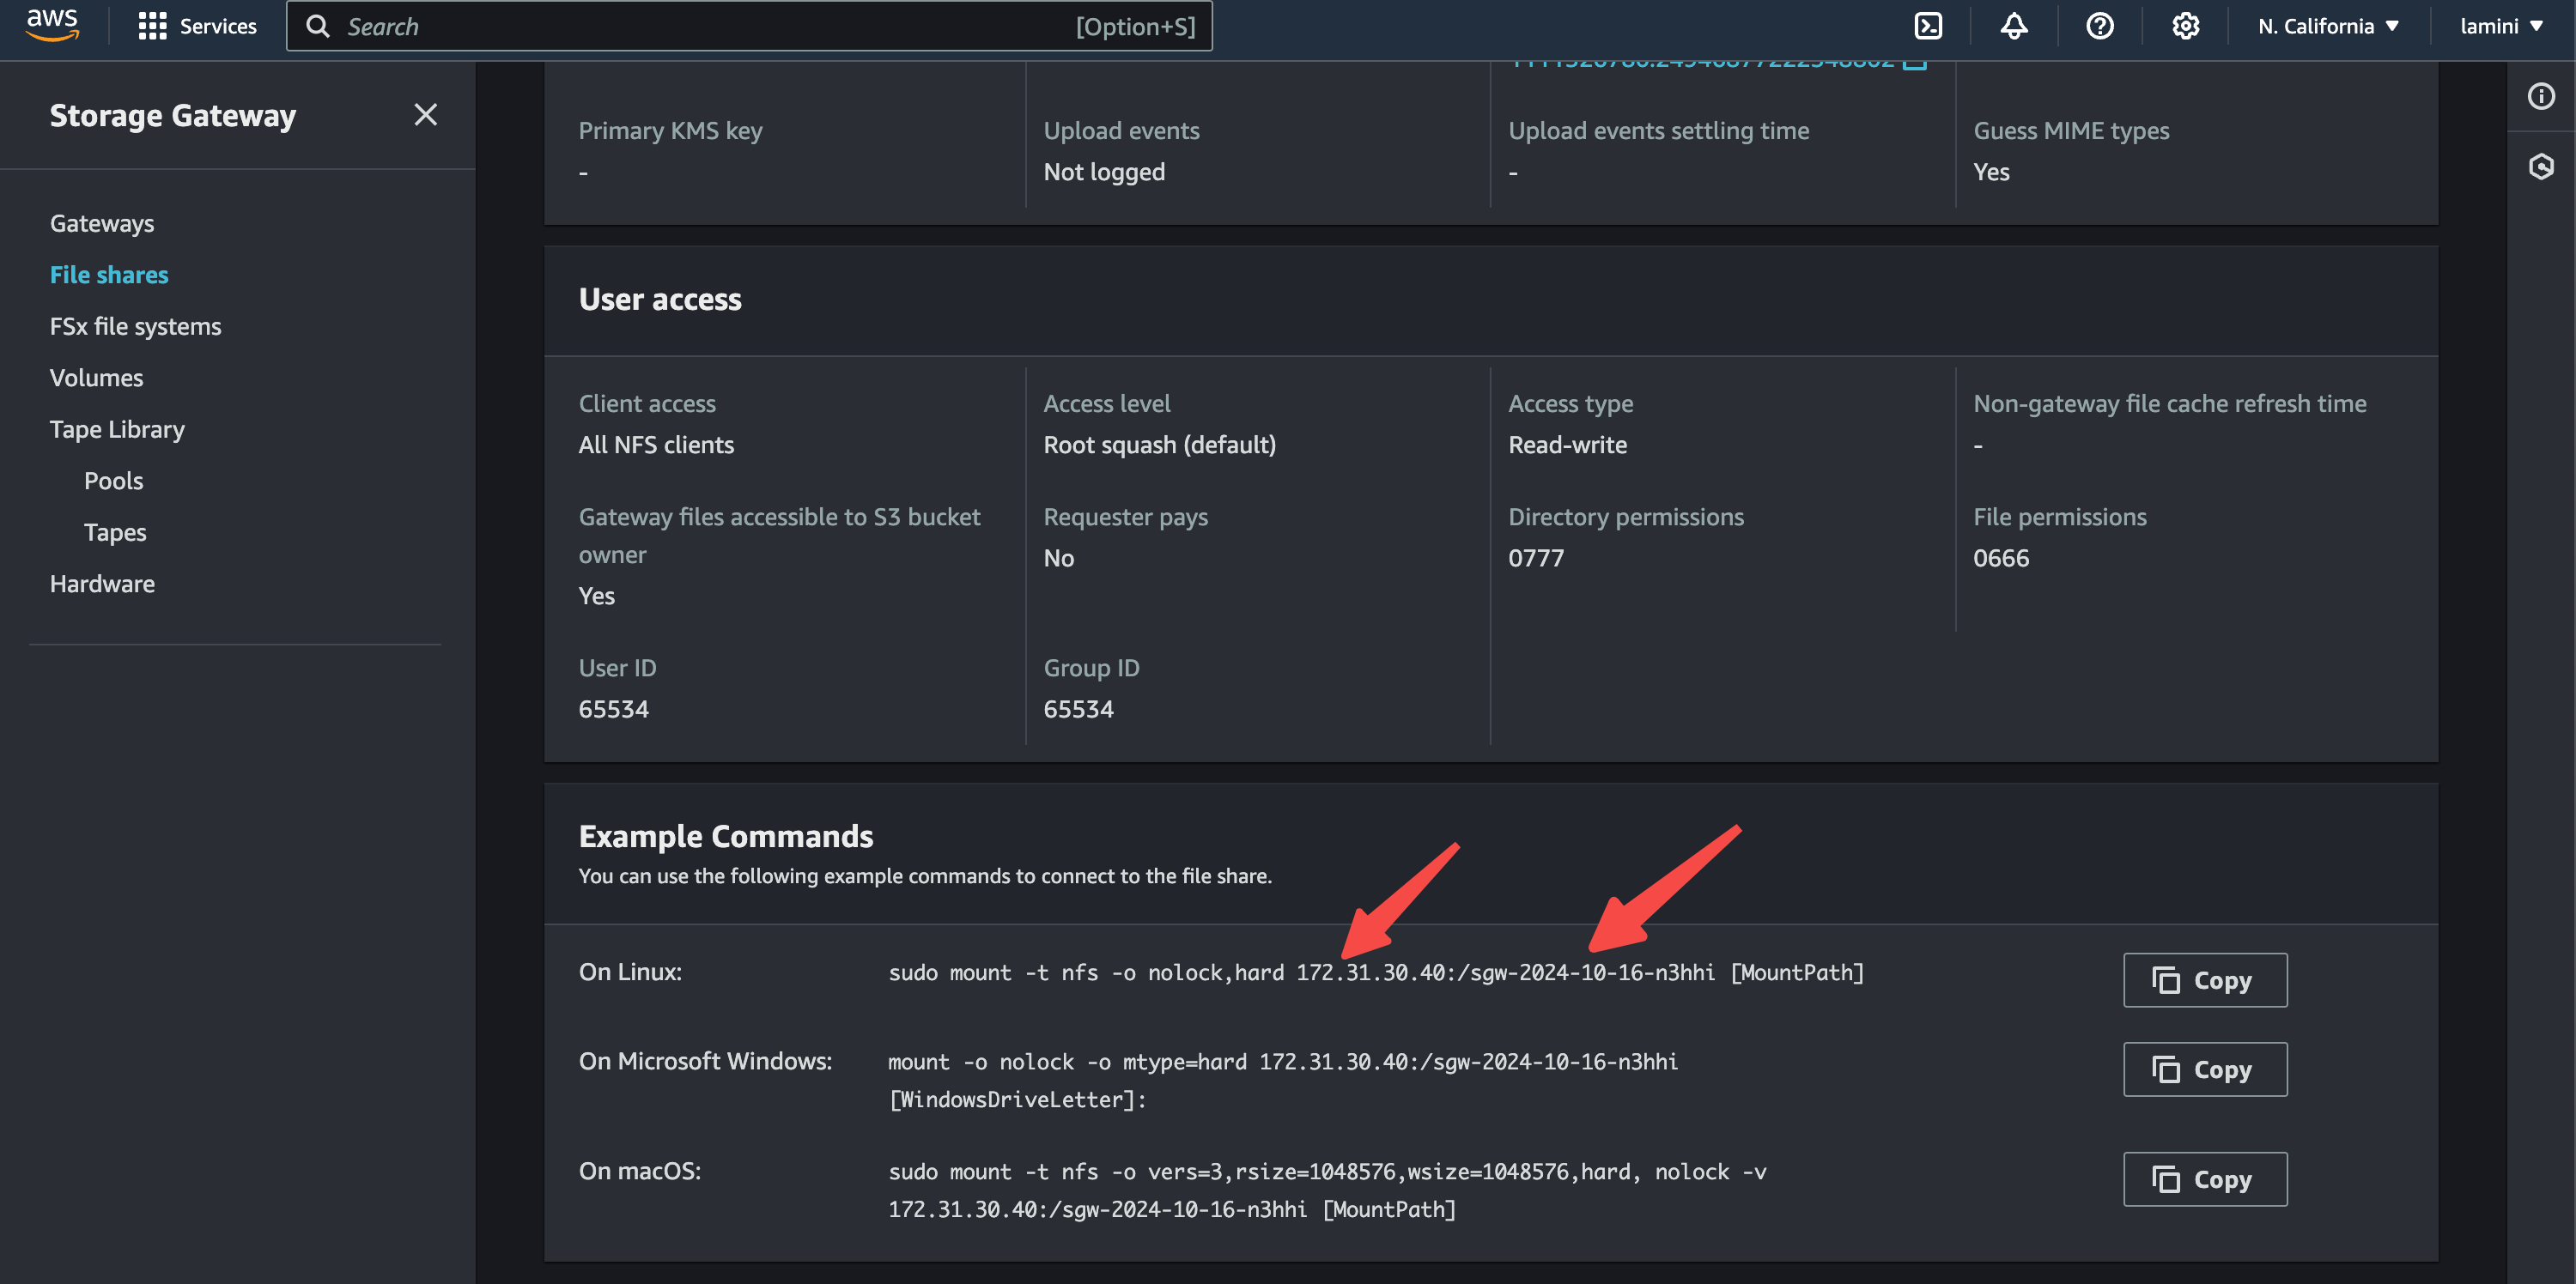Close the Storage Gateway navigation panel
Viewport: 2576px width, 1284px height.
tap(425, 115)
